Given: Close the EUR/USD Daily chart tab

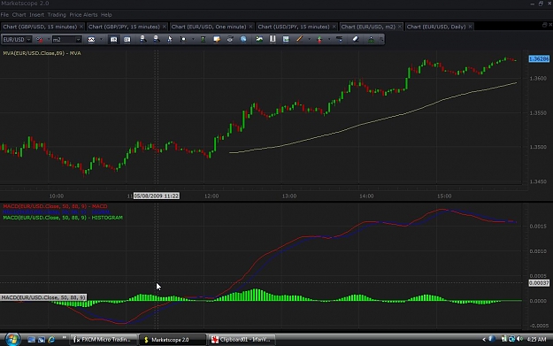Looking at the screenshot, I should [x=470, y=27].
